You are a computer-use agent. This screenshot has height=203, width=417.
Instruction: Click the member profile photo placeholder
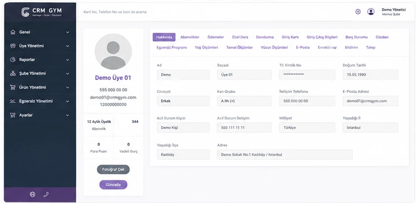(113, 52)
